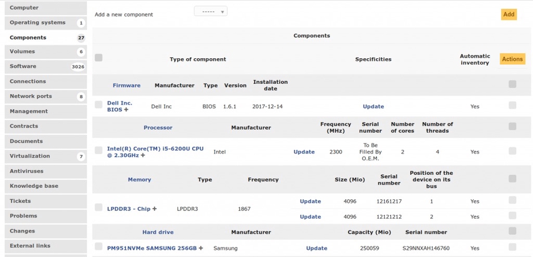This screenshot has height=257, width=533.
Task: Click Update in the Samsung hard drive row
Action: pos(316,248)
